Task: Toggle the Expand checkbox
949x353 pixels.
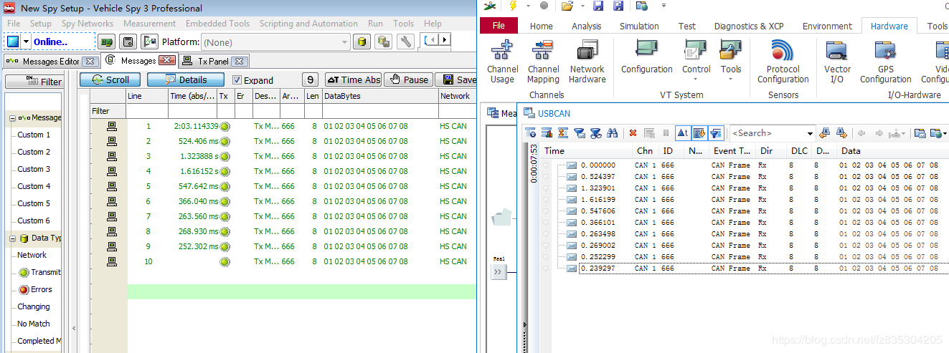Action: coord(237,80)
